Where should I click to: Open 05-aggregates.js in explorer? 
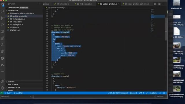coord(16,25)
